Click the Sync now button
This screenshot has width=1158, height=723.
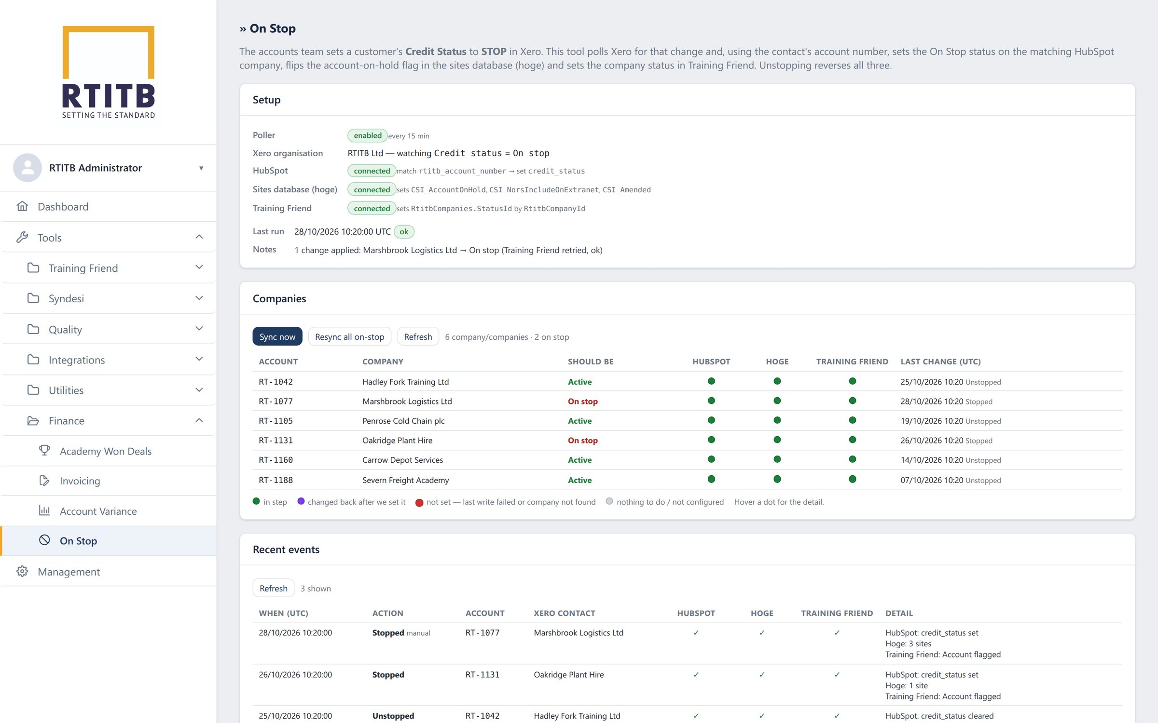pyautogui.click(x=277, y=336)
